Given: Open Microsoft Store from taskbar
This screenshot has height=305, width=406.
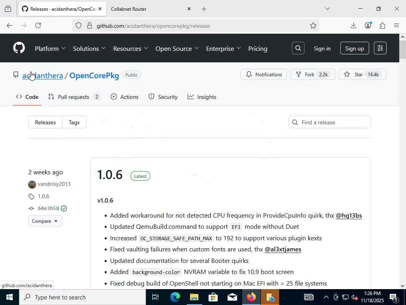Looking at the screenshot, I should [213, 297].
